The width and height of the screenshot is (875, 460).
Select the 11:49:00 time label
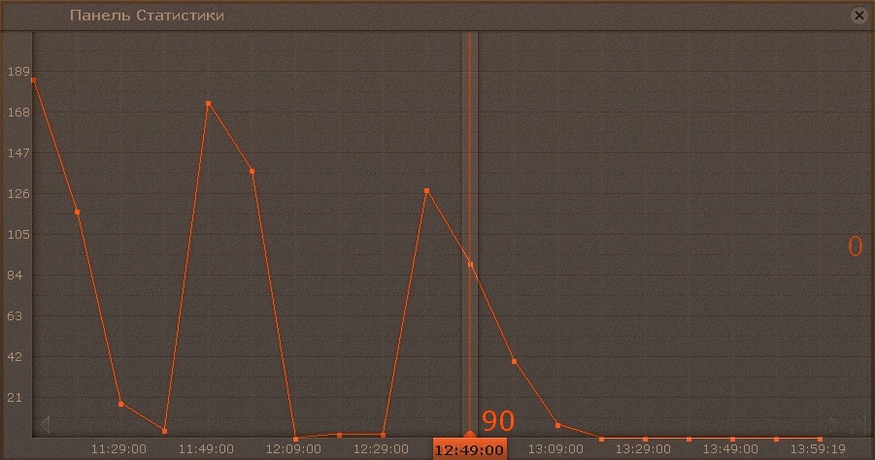(x=206, y=449)
